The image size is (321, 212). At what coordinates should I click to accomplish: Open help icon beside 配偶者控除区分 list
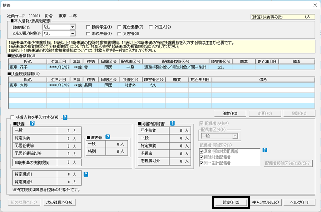tap(265, 150)
